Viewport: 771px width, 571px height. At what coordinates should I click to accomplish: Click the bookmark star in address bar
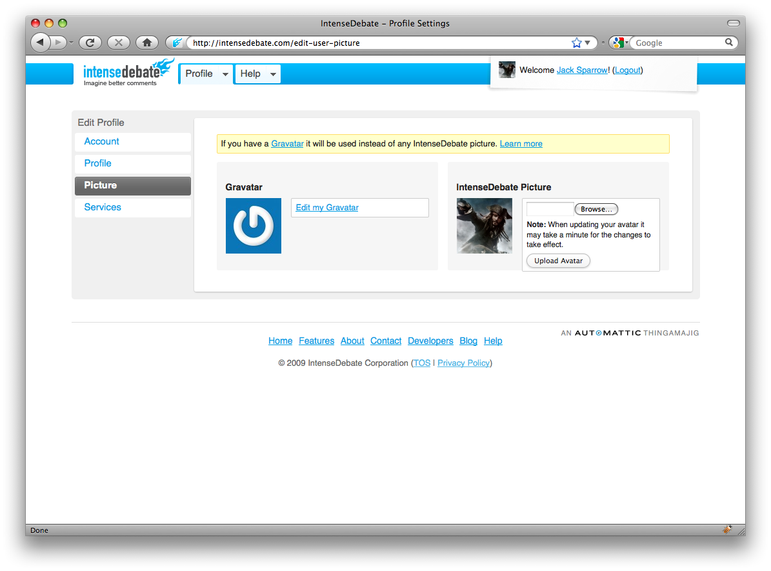click(x=576, y=43)
